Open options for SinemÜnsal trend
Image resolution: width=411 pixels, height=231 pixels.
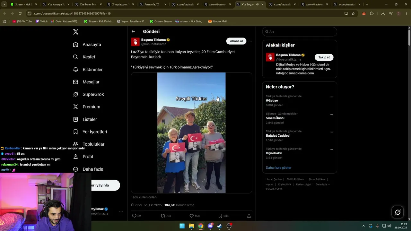[331, 115]
